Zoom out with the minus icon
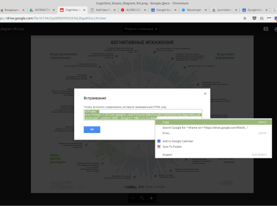 coord(133,198)
